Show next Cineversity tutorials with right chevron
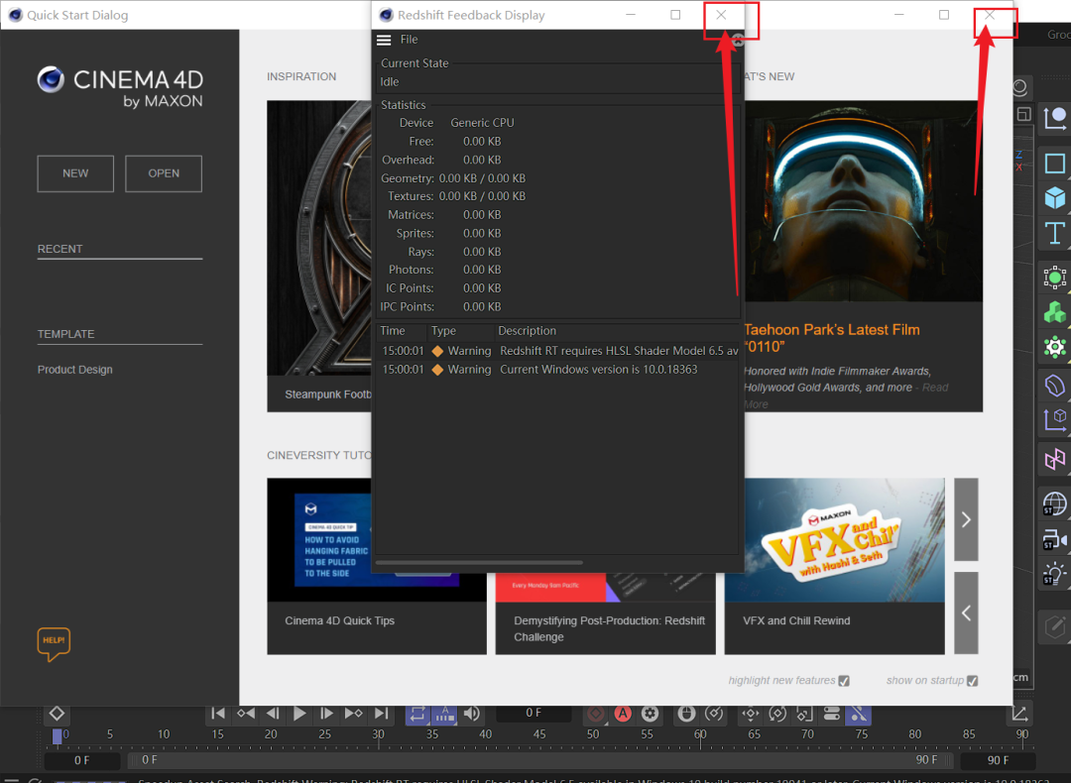 966,519
